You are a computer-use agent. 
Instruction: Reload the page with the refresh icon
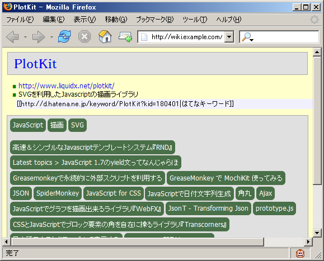click(x=64, y=36)
